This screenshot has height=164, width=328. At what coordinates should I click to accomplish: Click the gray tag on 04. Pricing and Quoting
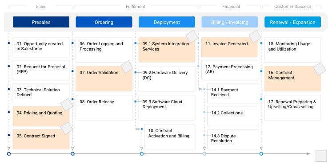click(x=67, y=105)
